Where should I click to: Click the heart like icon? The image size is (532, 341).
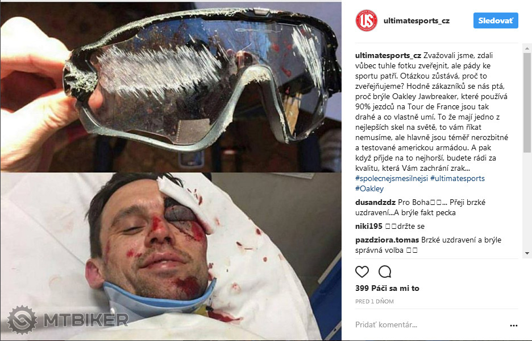[361, 272]
